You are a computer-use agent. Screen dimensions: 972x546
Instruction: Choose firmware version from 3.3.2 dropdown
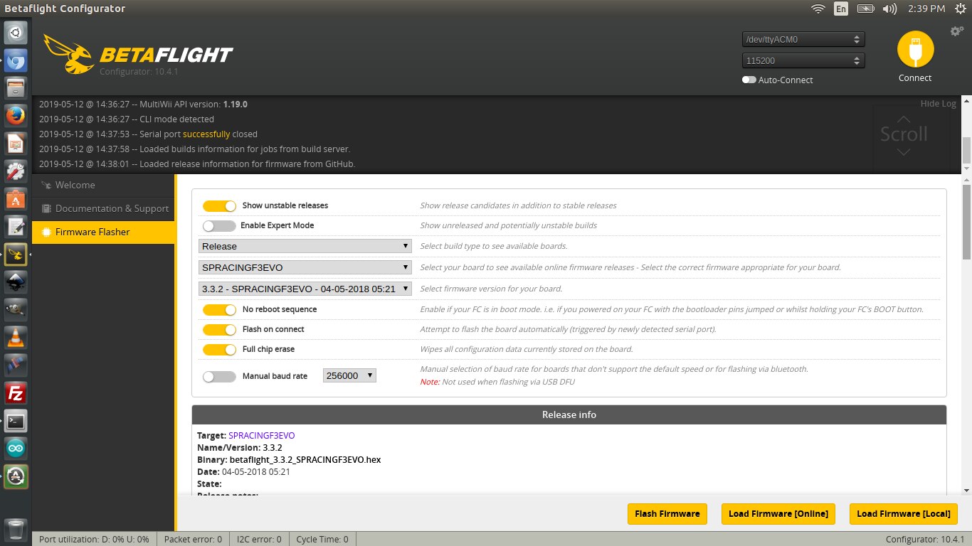pos(305,289)
